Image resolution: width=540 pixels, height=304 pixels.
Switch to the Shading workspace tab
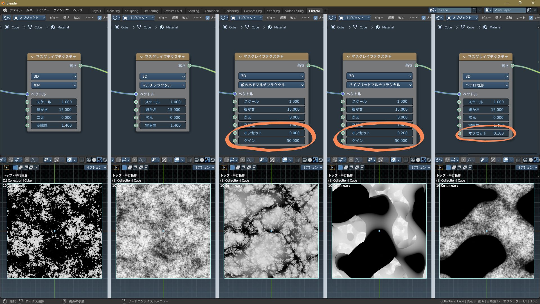[x=193, y=11]
